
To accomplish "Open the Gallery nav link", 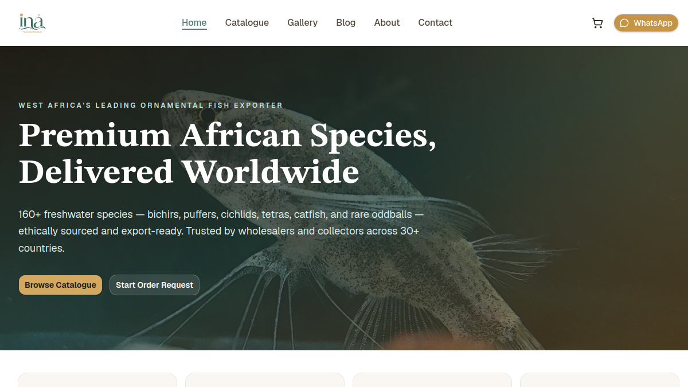I will (x=303, y=23).
